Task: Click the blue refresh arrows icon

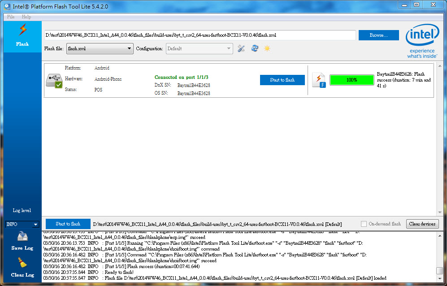Action: pos(255,48)
